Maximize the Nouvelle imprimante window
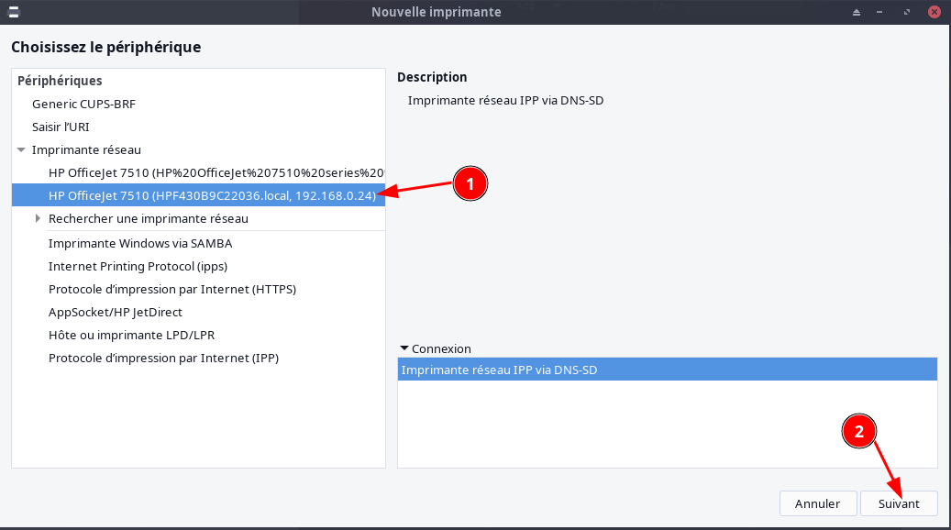 point(906,12)
